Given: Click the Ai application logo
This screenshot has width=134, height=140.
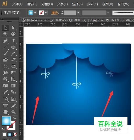Looking at the screenshot, I should pyautogui.click(x=5, y=4).
